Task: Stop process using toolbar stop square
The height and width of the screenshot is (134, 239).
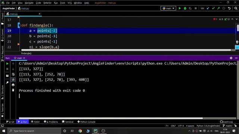Action: (x=196, y=8)
